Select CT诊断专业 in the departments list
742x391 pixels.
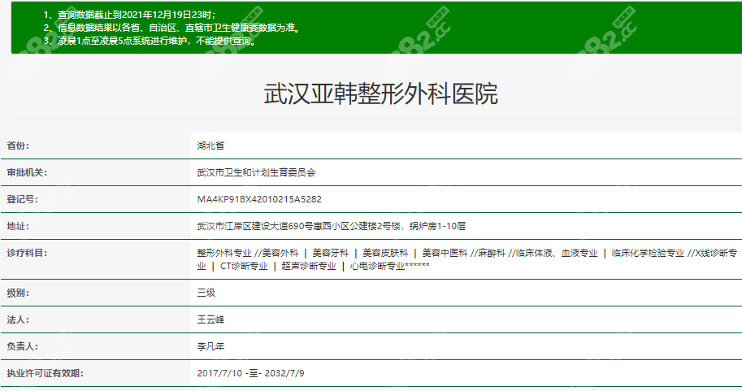point(244,266)
